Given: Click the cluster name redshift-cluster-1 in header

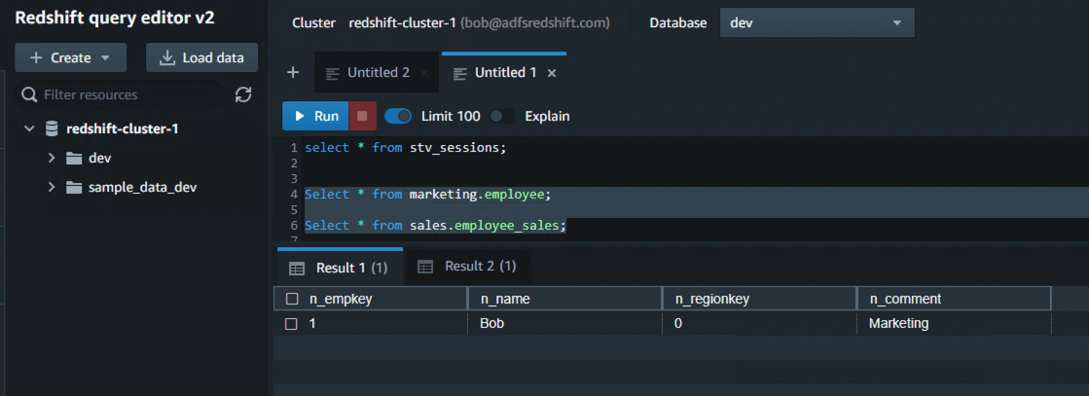Looking at the screenshot, I should pos(401,23).
